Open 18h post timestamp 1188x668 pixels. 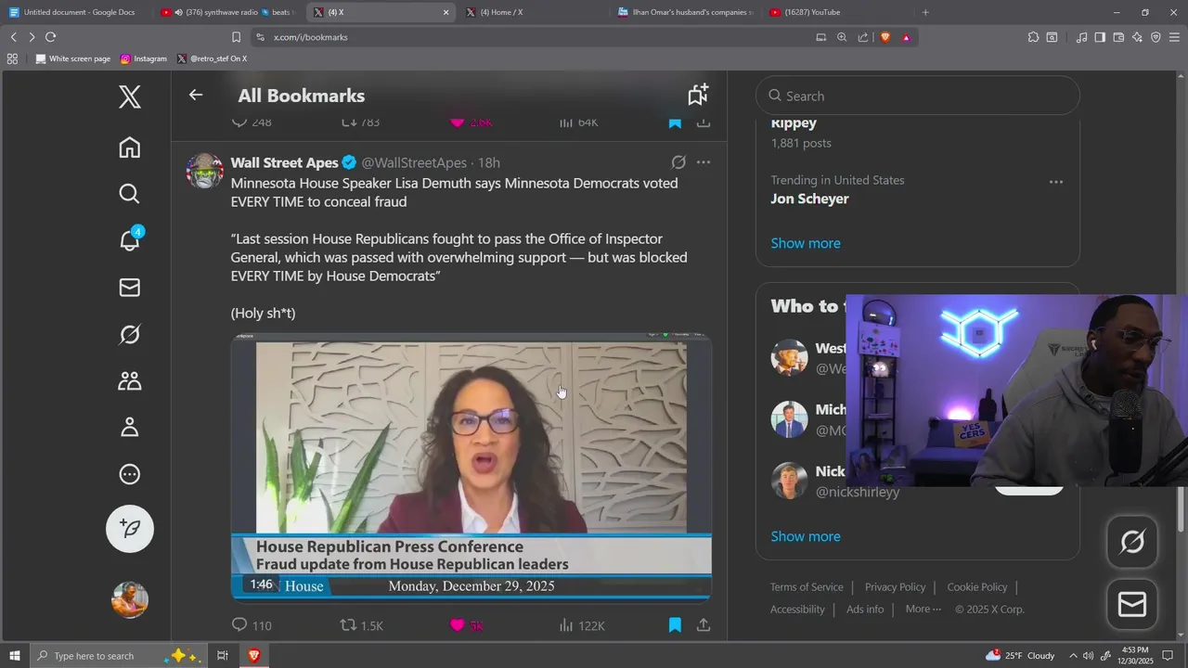489,162
